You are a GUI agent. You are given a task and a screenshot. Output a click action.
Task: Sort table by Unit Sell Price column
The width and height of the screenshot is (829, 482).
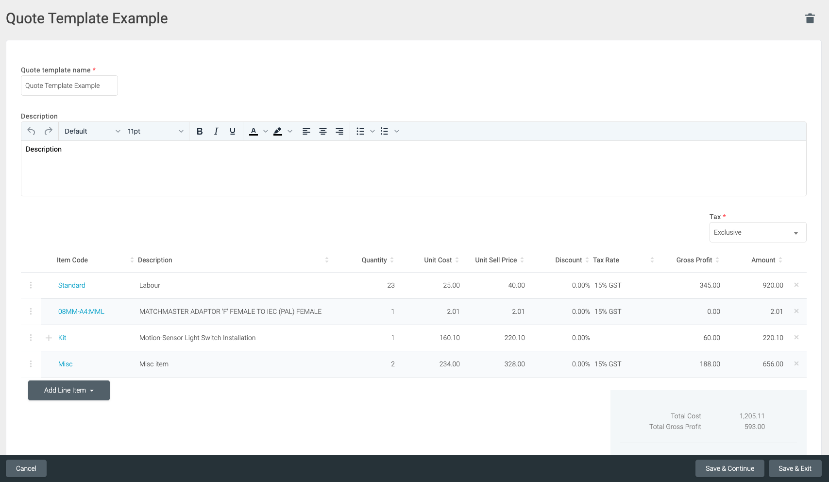pos(522,260)
